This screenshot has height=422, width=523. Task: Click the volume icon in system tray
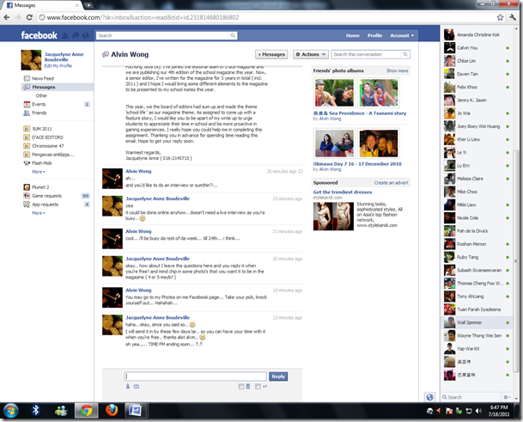coord(478,411)
